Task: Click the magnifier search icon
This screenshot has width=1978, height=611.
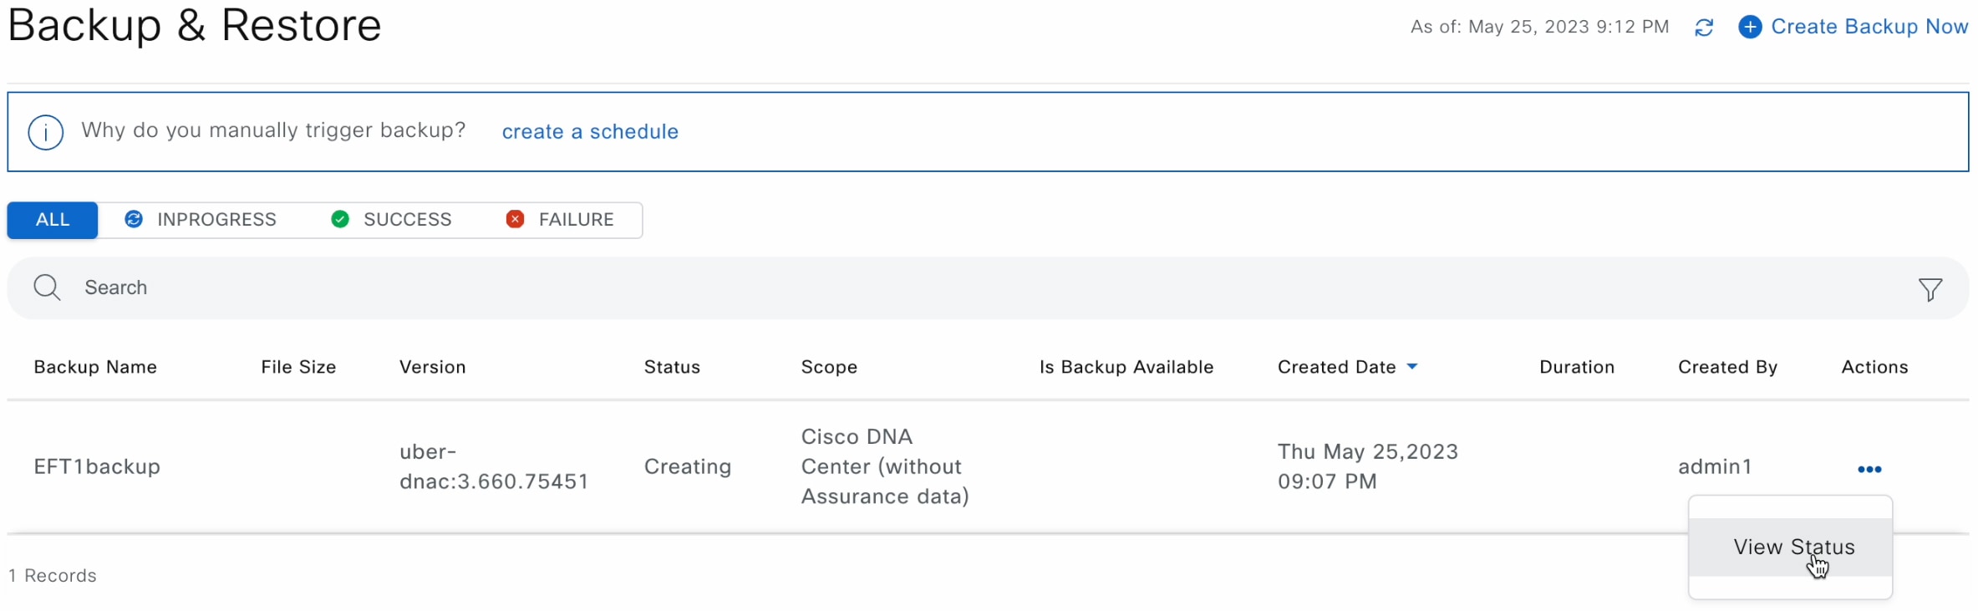Action: click(47, 288)
